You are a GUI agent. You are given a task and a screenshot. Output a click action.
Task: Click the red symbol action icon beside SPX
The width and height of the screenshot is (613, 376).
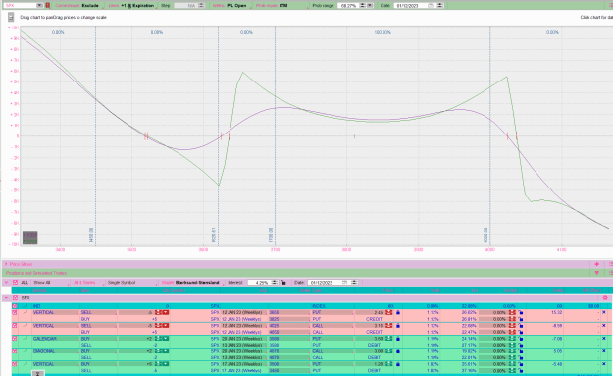48,6
